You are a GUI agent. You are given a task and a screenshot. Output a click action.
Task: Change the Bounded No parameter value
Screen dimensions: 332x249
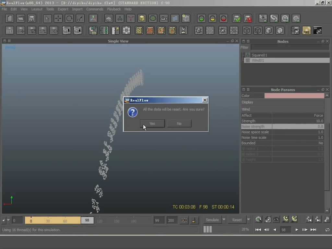(298, 143)
